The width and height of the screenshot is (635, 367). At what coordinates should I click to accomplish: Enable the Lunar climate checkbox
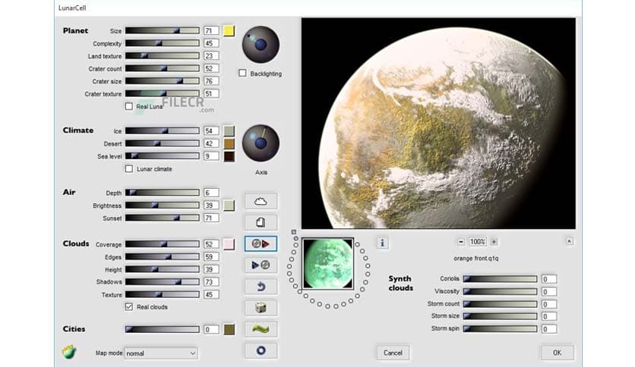pos(129,168)
